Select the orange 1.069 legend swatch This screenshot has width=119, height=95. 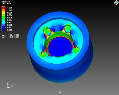[x=3, y=10]
